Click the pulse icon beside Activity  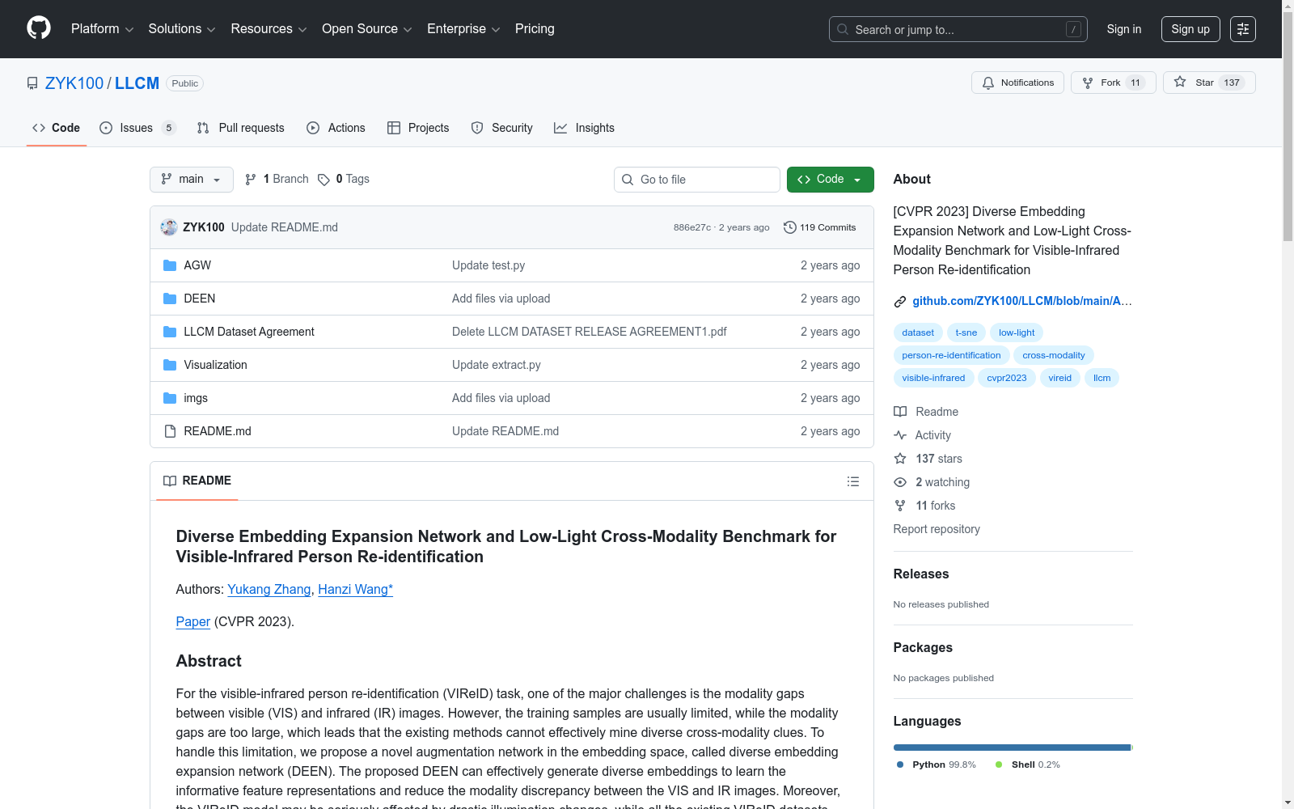[x=900, y=435]
